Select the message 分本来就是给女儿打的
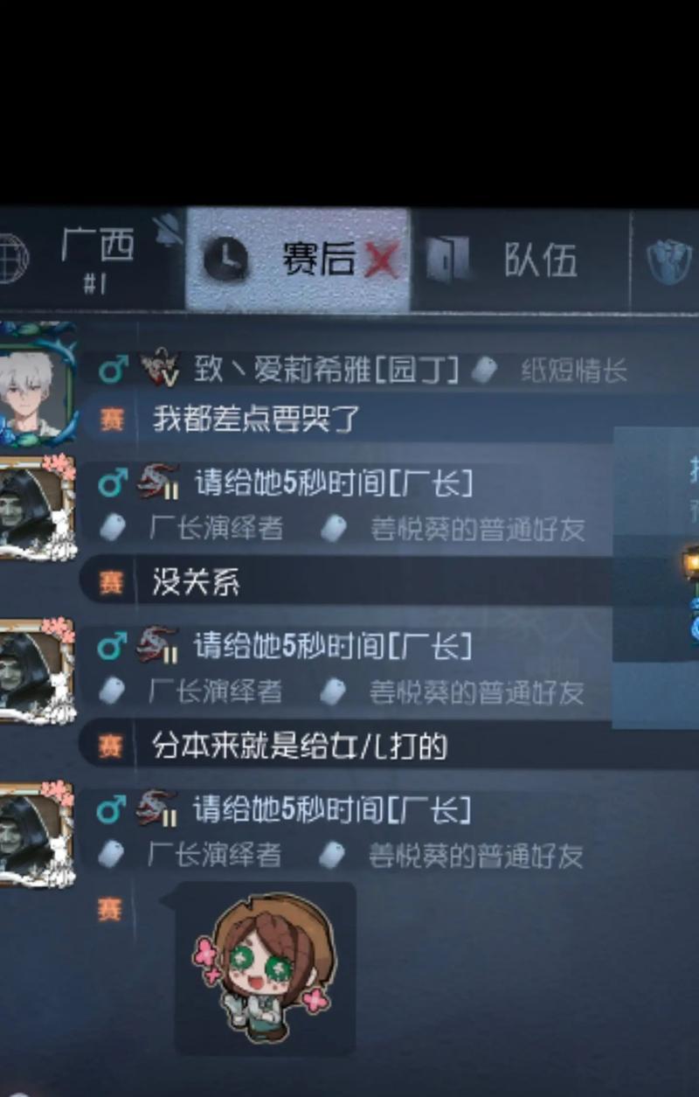This screenshot has height=1097, width=699. [300, 746]
